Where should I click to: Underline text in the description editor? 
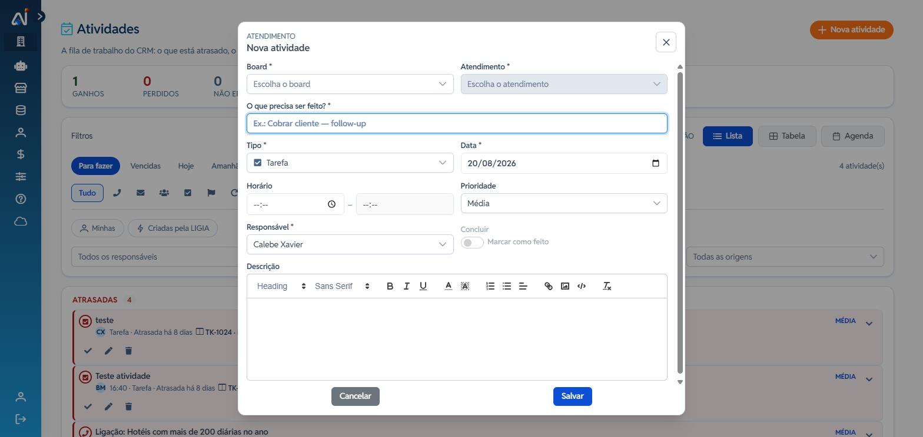tap(423, 286)
